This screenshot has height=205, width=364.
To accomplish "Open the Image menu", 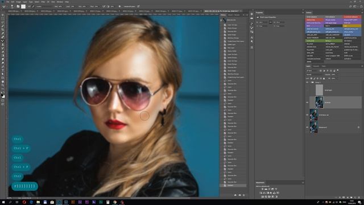I will coord(18,2).
